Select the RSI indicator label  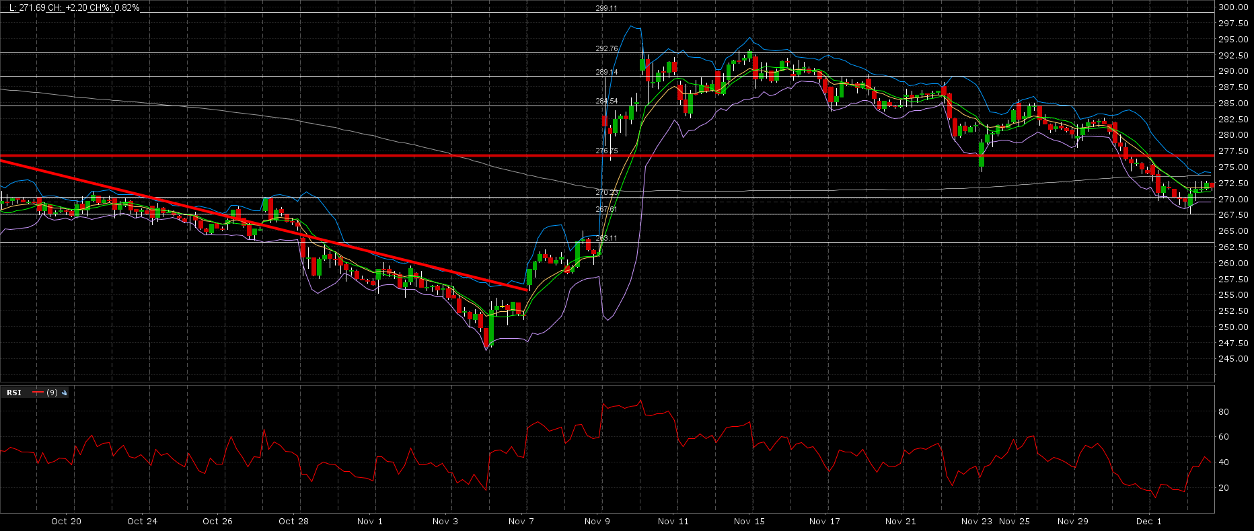14,393
